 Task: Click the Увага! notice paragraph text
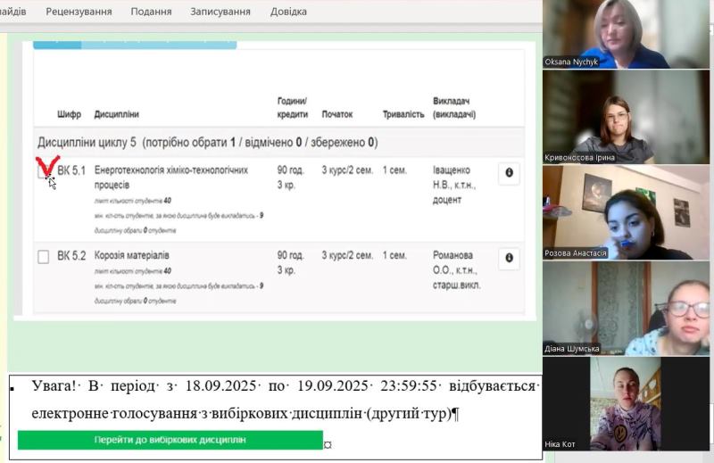point(285,400)
